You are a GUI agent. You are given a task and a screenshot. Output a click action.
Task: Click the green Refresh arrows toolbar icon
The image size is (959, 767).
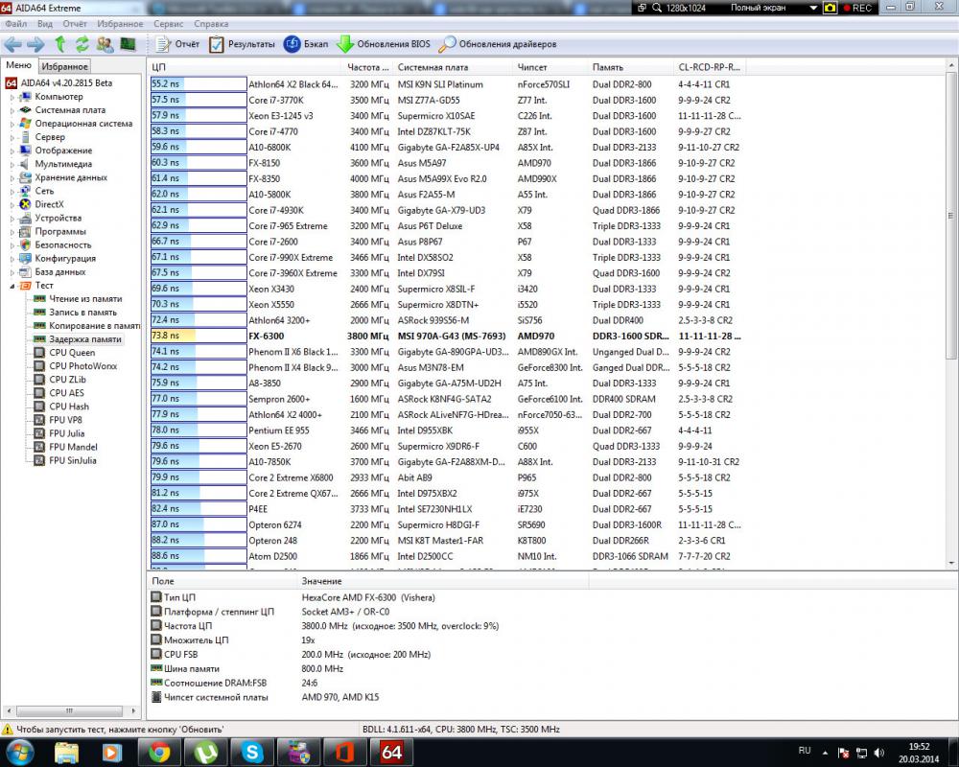coord(82,44)
